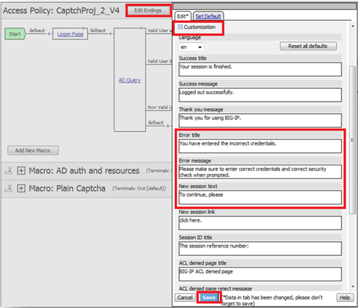Image resolution: width=358 pixels, height=308 pixels.
Task: Switch to the Set Default tab
Action: pos(208,16)
